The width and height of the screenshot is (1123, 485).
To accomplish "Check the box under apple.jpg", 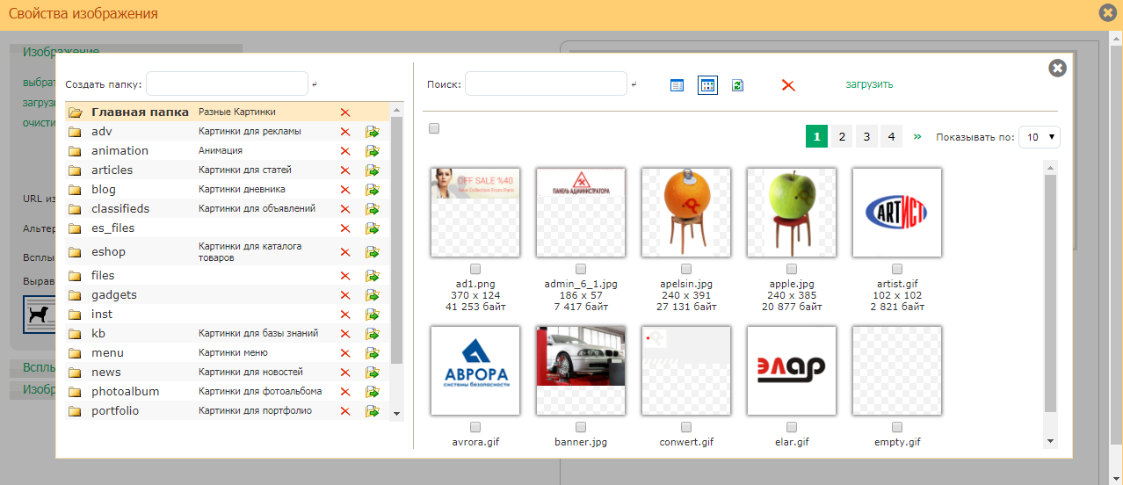I will click(x=792, y=269).
